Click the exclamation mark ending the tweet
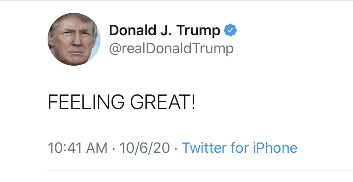Viewport: 353px width, 182px height. click(x=193, y=103)
